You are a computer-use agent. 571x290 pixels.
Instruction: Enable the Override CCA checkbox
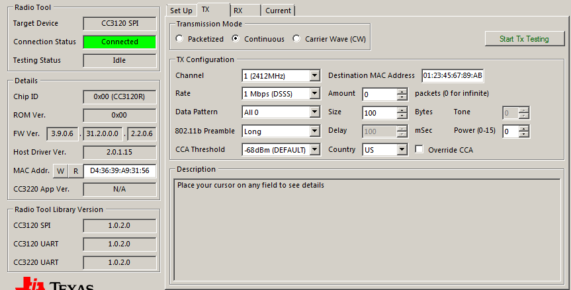419,149
